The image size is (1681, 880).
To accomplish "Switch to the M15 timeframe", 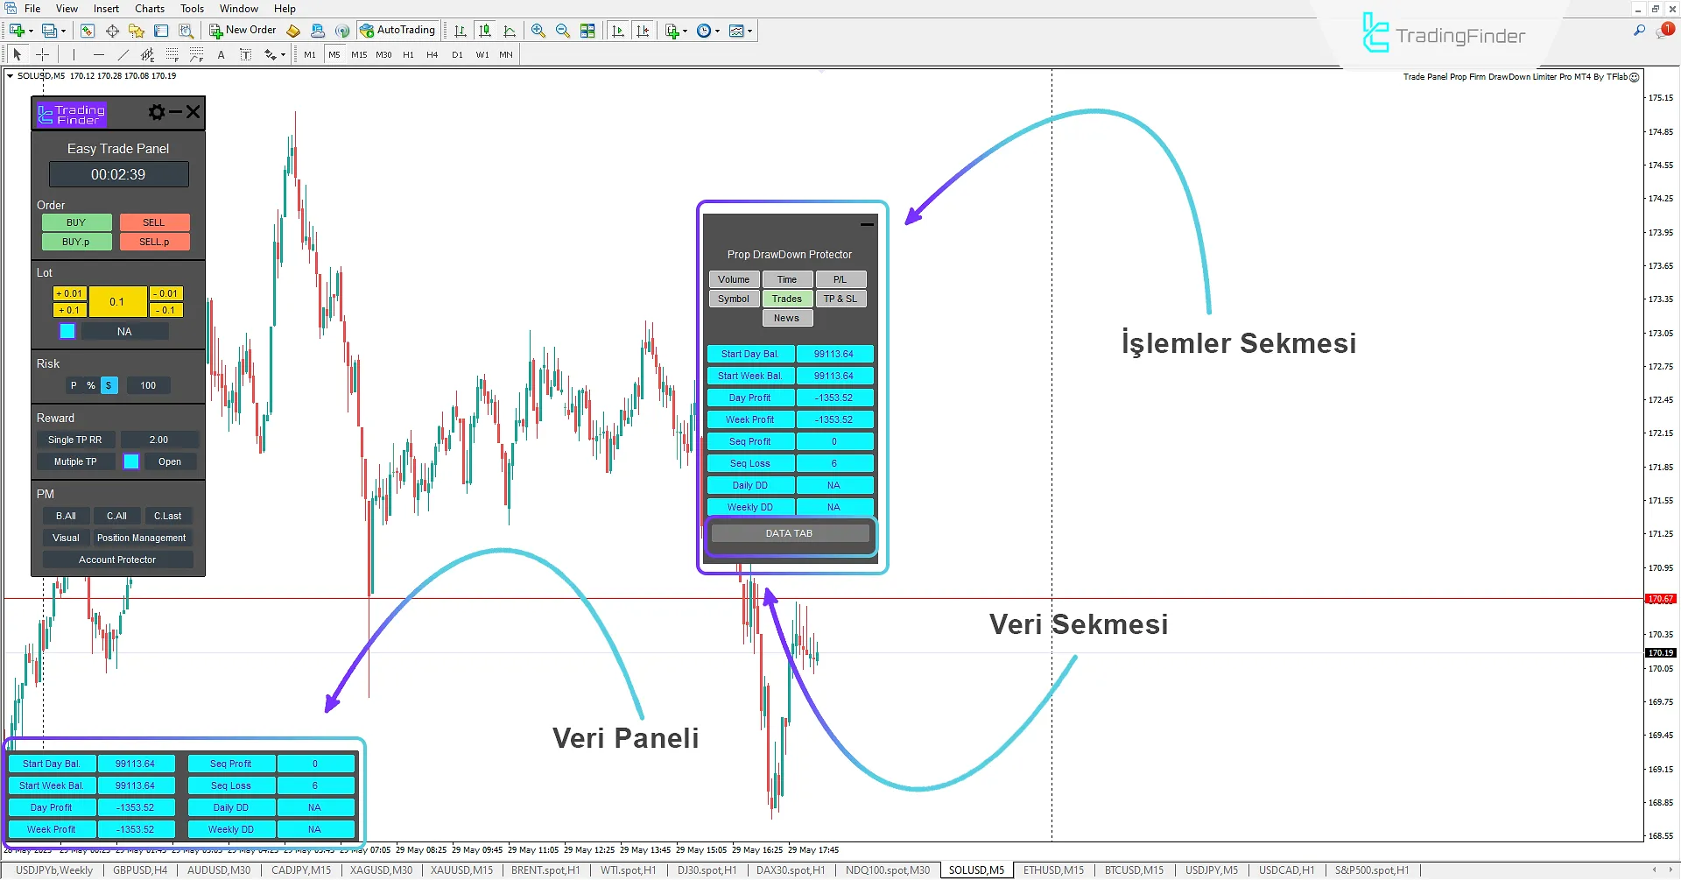I will [358, 53].
